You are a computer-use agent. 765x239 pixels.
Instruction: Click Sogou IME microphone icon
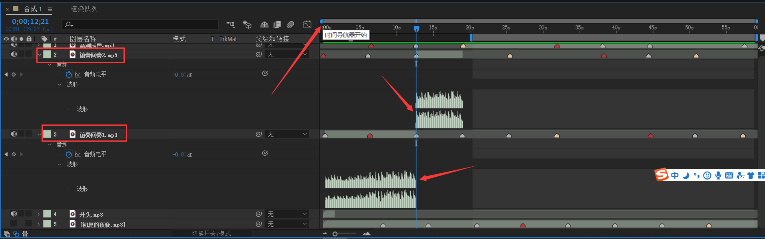[x=718, y=176]
